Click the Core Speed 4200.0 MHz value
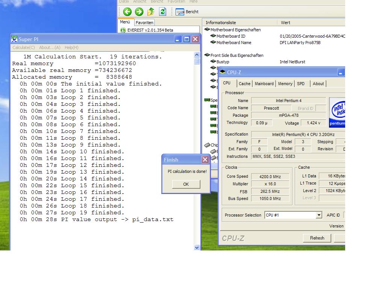This screenshot has width=382, height=287. (270, 177)
